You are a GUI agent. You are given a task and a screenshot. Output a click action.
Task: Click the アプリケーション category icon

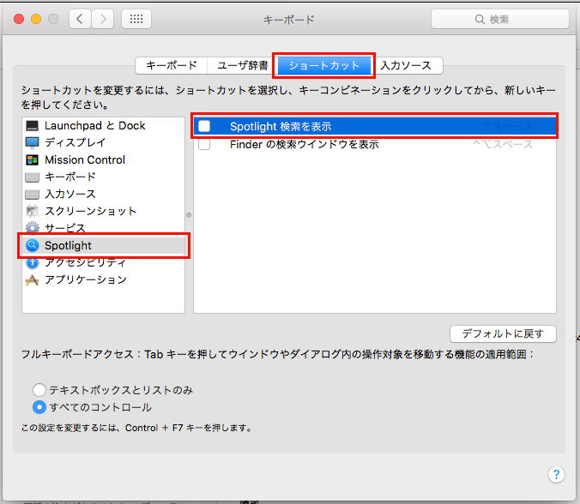tap(33, 279)
